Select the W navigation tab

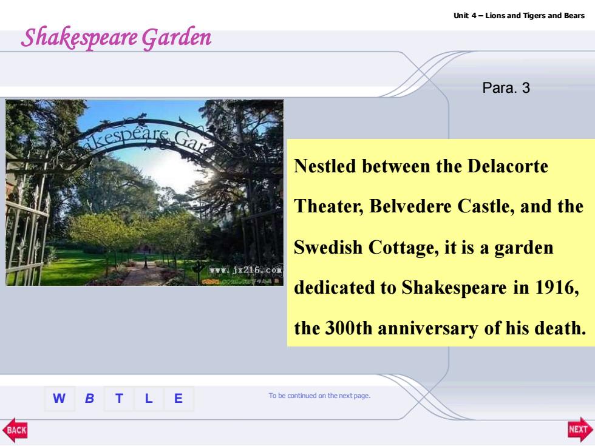coord(59,399)
